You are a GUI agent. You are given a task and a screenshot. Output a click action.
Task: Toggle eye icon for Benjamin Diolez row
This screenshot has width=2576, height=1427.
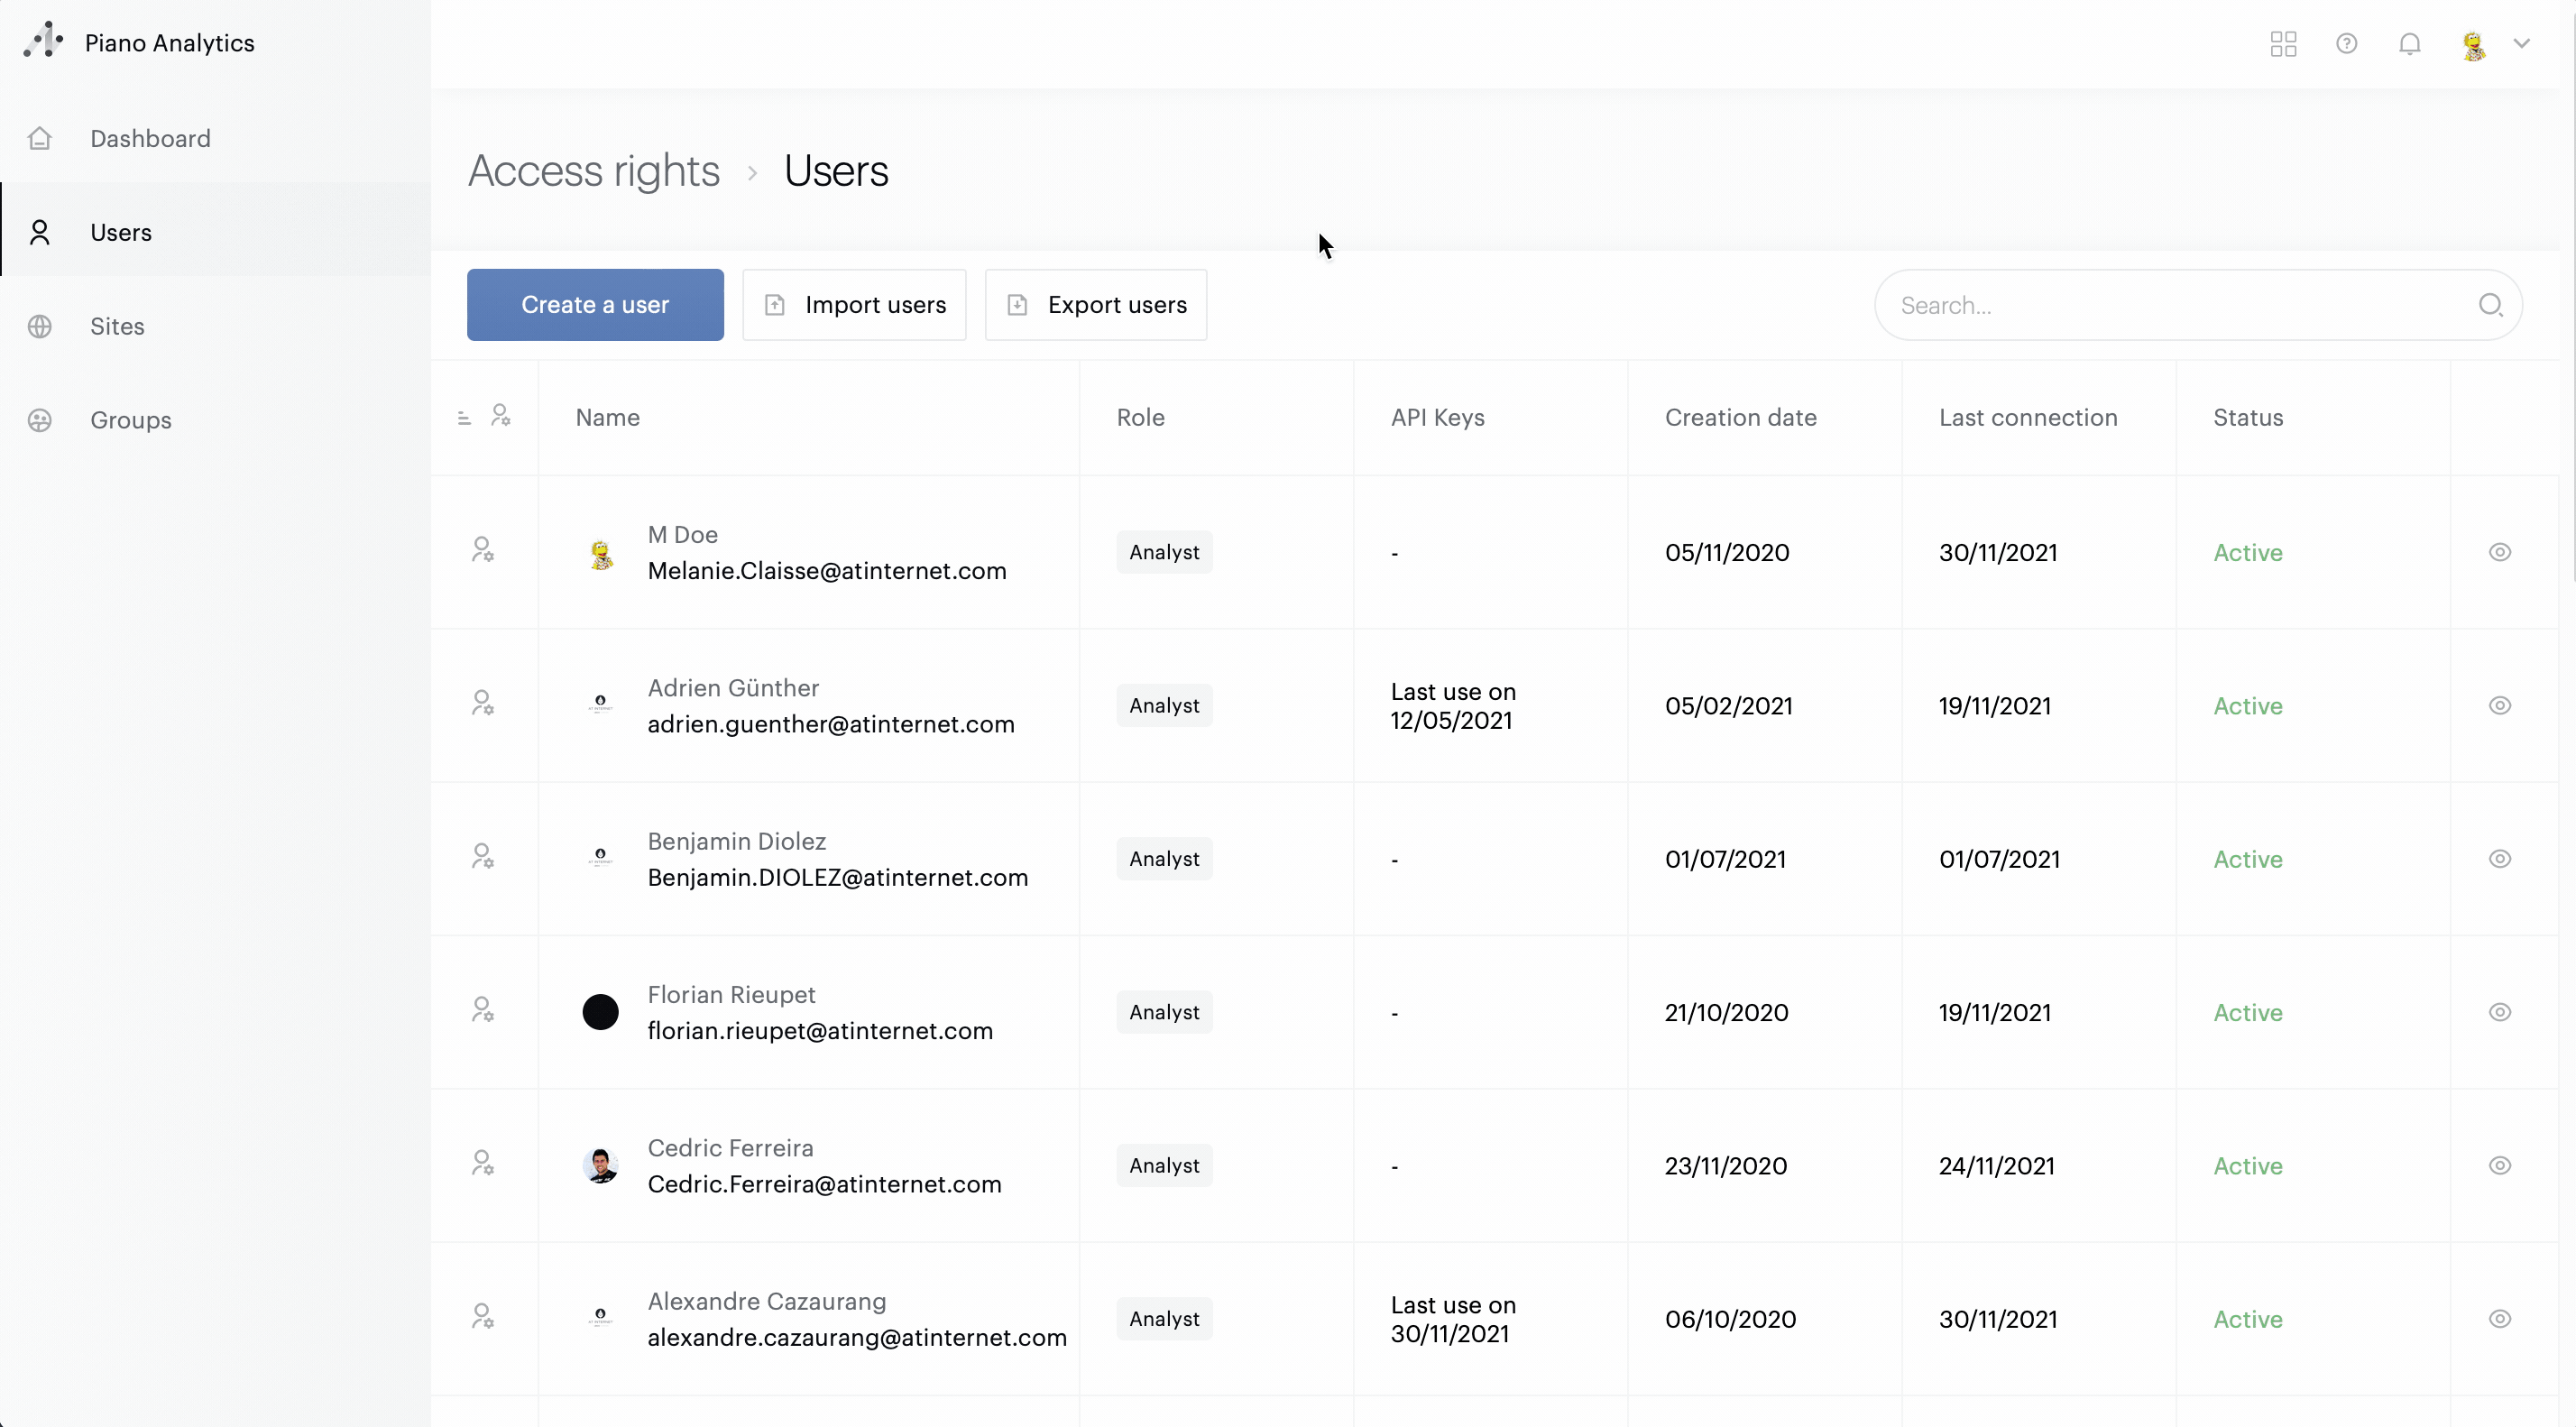coord(2499,859)
